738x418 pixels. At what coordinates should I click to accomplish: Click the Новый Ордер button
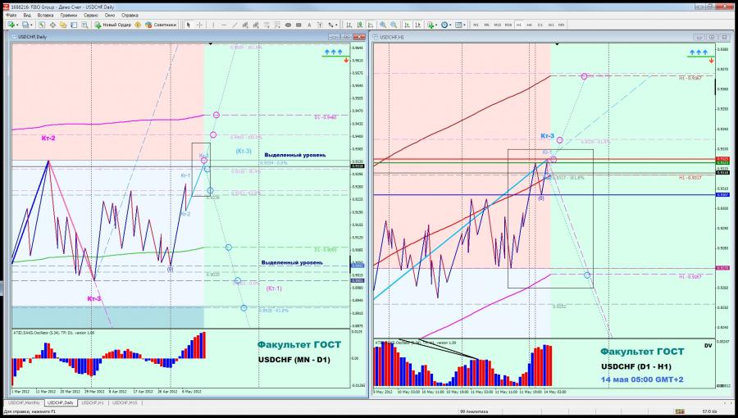pos(112,25)
